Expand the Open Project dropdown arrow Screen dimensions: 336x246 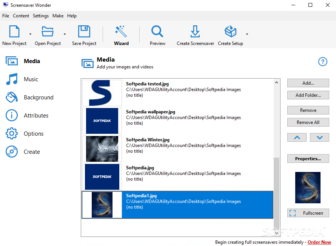65,34
